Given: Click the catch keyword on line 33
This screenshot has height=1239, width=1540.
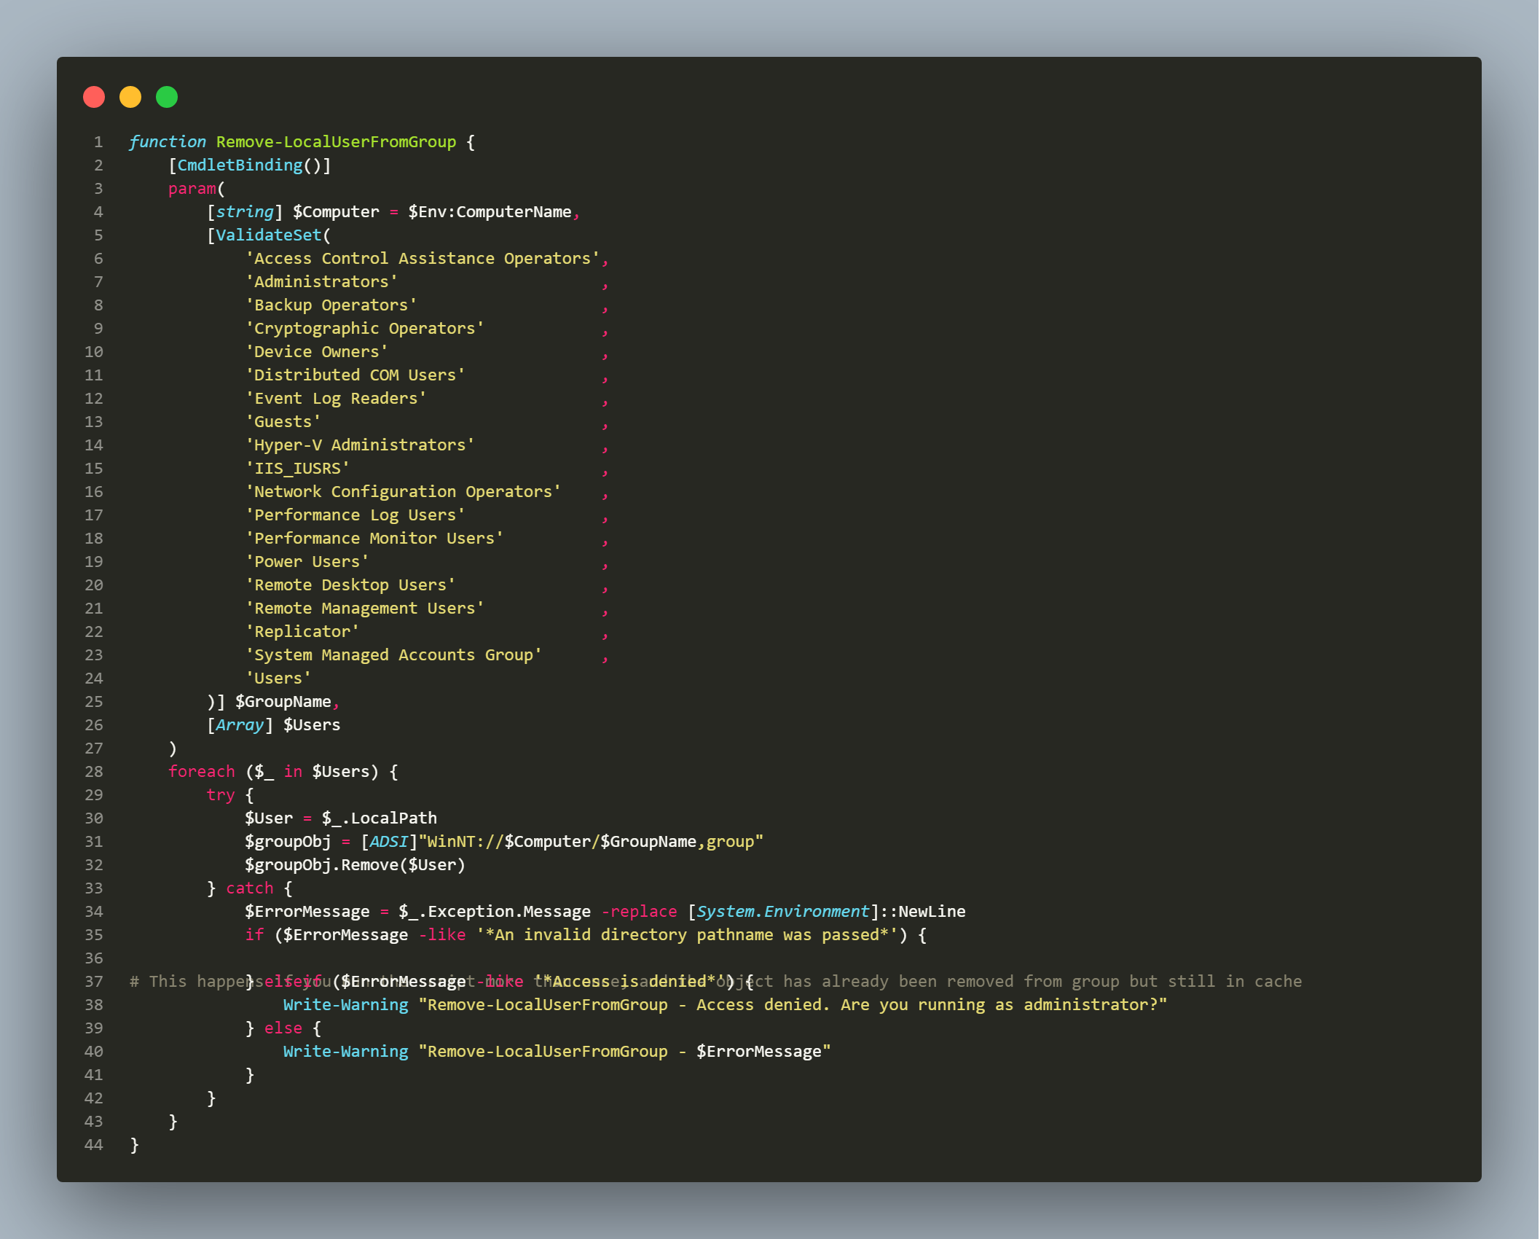Looking at the screenshot, I should coord(250,888).
